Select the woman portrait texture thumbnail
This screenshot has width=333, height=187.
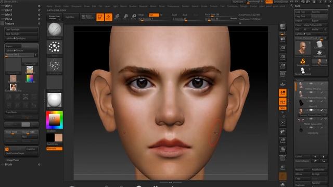click(x=13, y=87)
